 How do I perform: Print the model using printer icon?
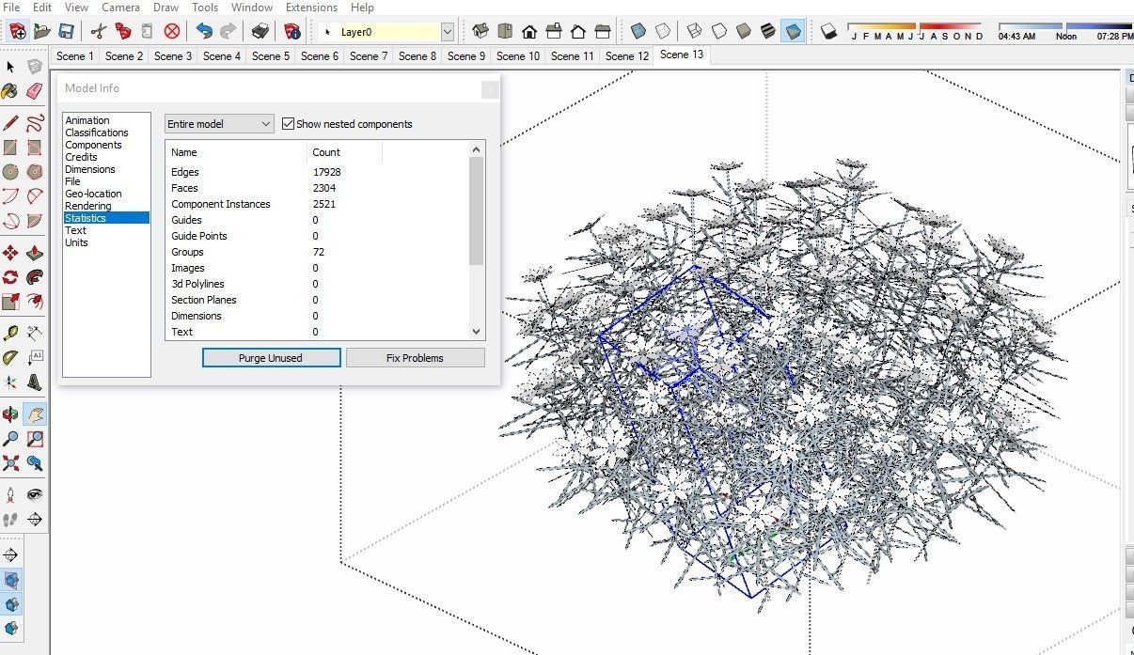260,31
